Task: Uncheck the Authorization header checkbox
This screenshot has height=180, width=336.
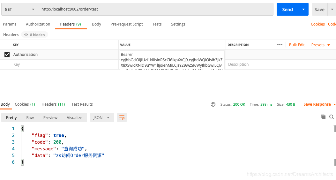Action: [7, 55]
